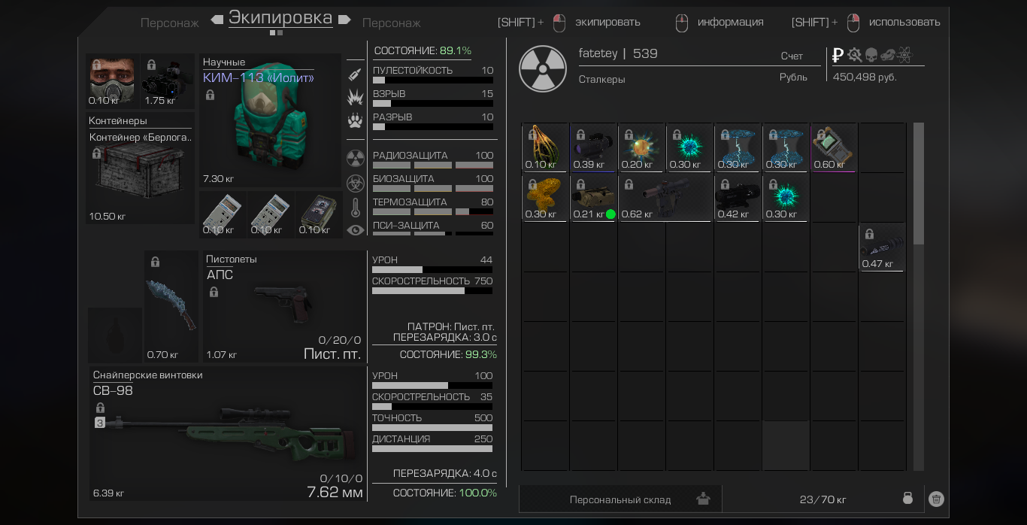Click the ПАТРОН: Пист. пт. label
The height and width of the screenshot is (525, 1027).
tap(451, 326)
